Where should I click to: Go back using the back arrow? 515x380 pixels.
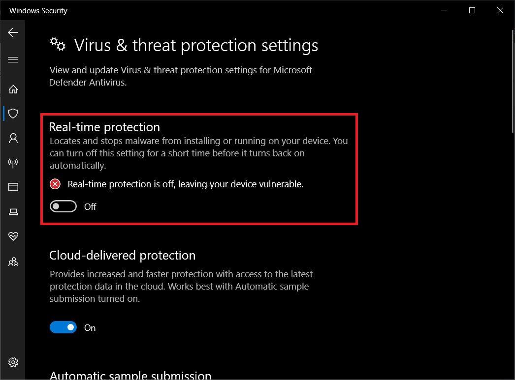(13, 32)
